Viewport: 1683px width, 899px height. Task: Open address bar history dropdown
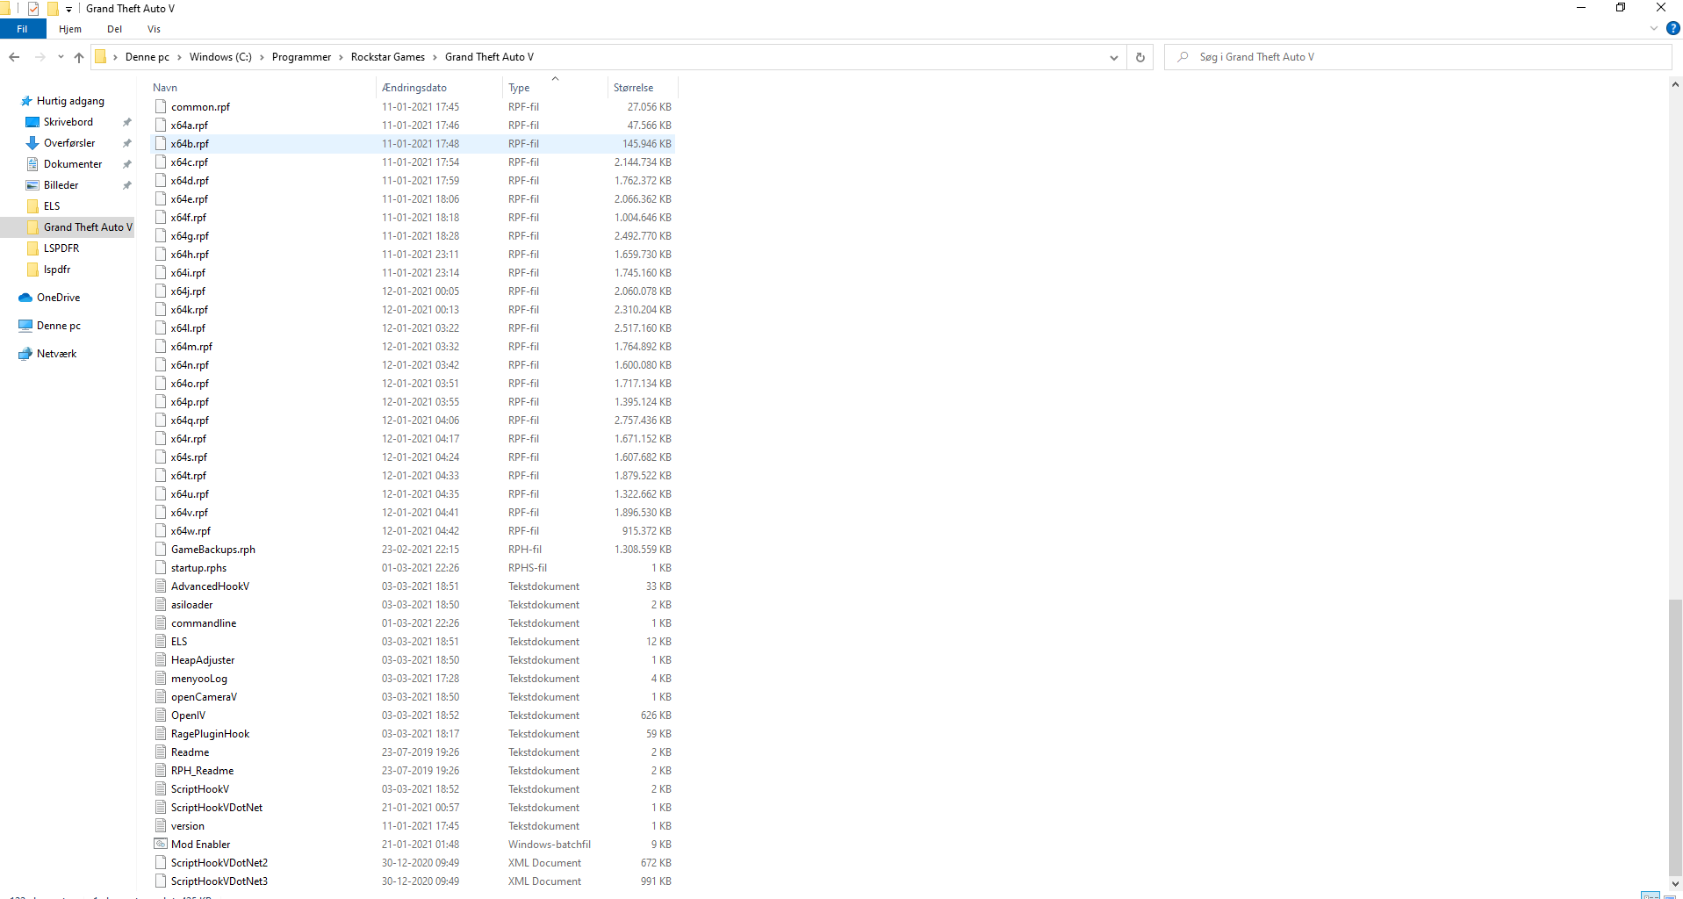coord(1114,57)
